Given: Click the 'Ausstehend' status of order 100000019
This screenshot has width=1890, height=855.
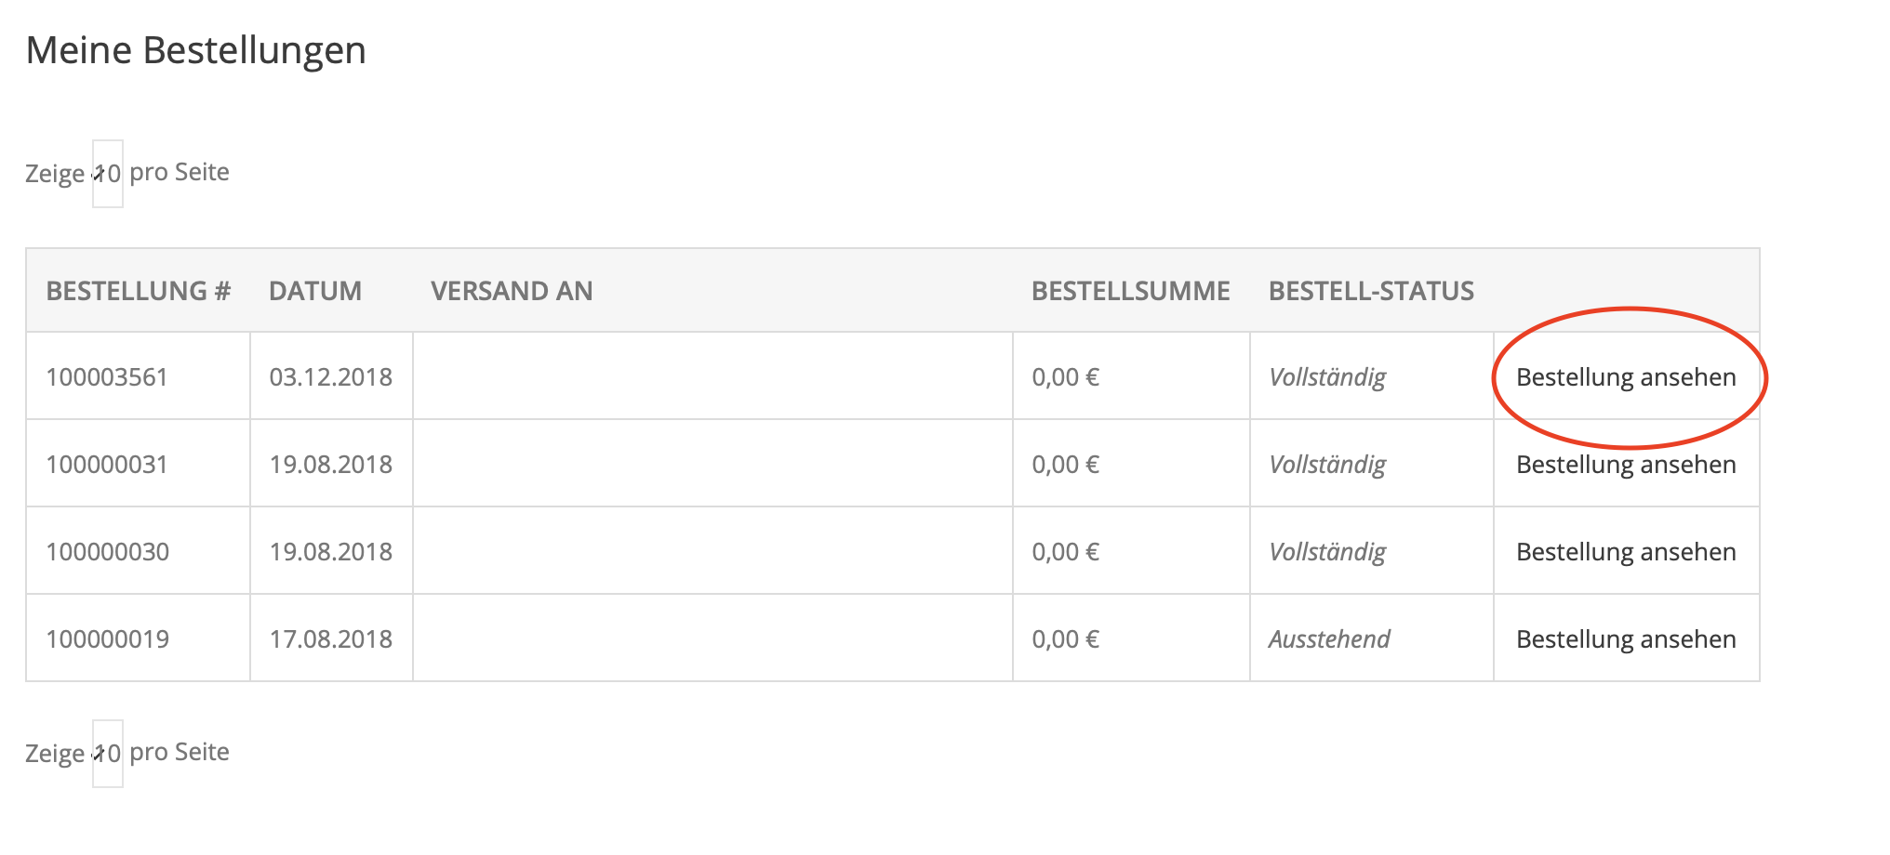Looking at the screenshot, I should tap(1329, 639).
